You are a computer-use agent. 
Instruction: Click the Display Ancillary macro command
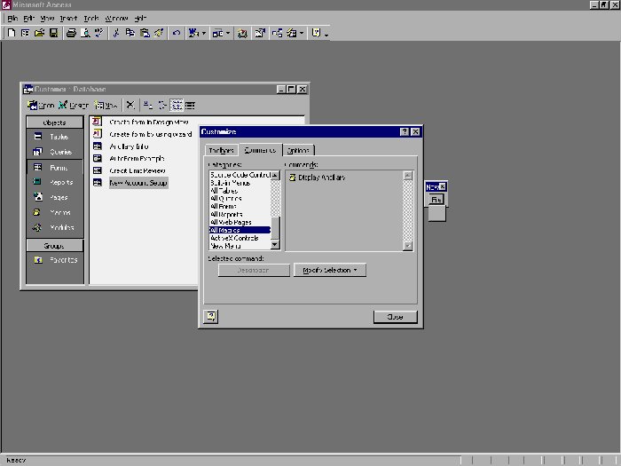[x=321, y=178]
